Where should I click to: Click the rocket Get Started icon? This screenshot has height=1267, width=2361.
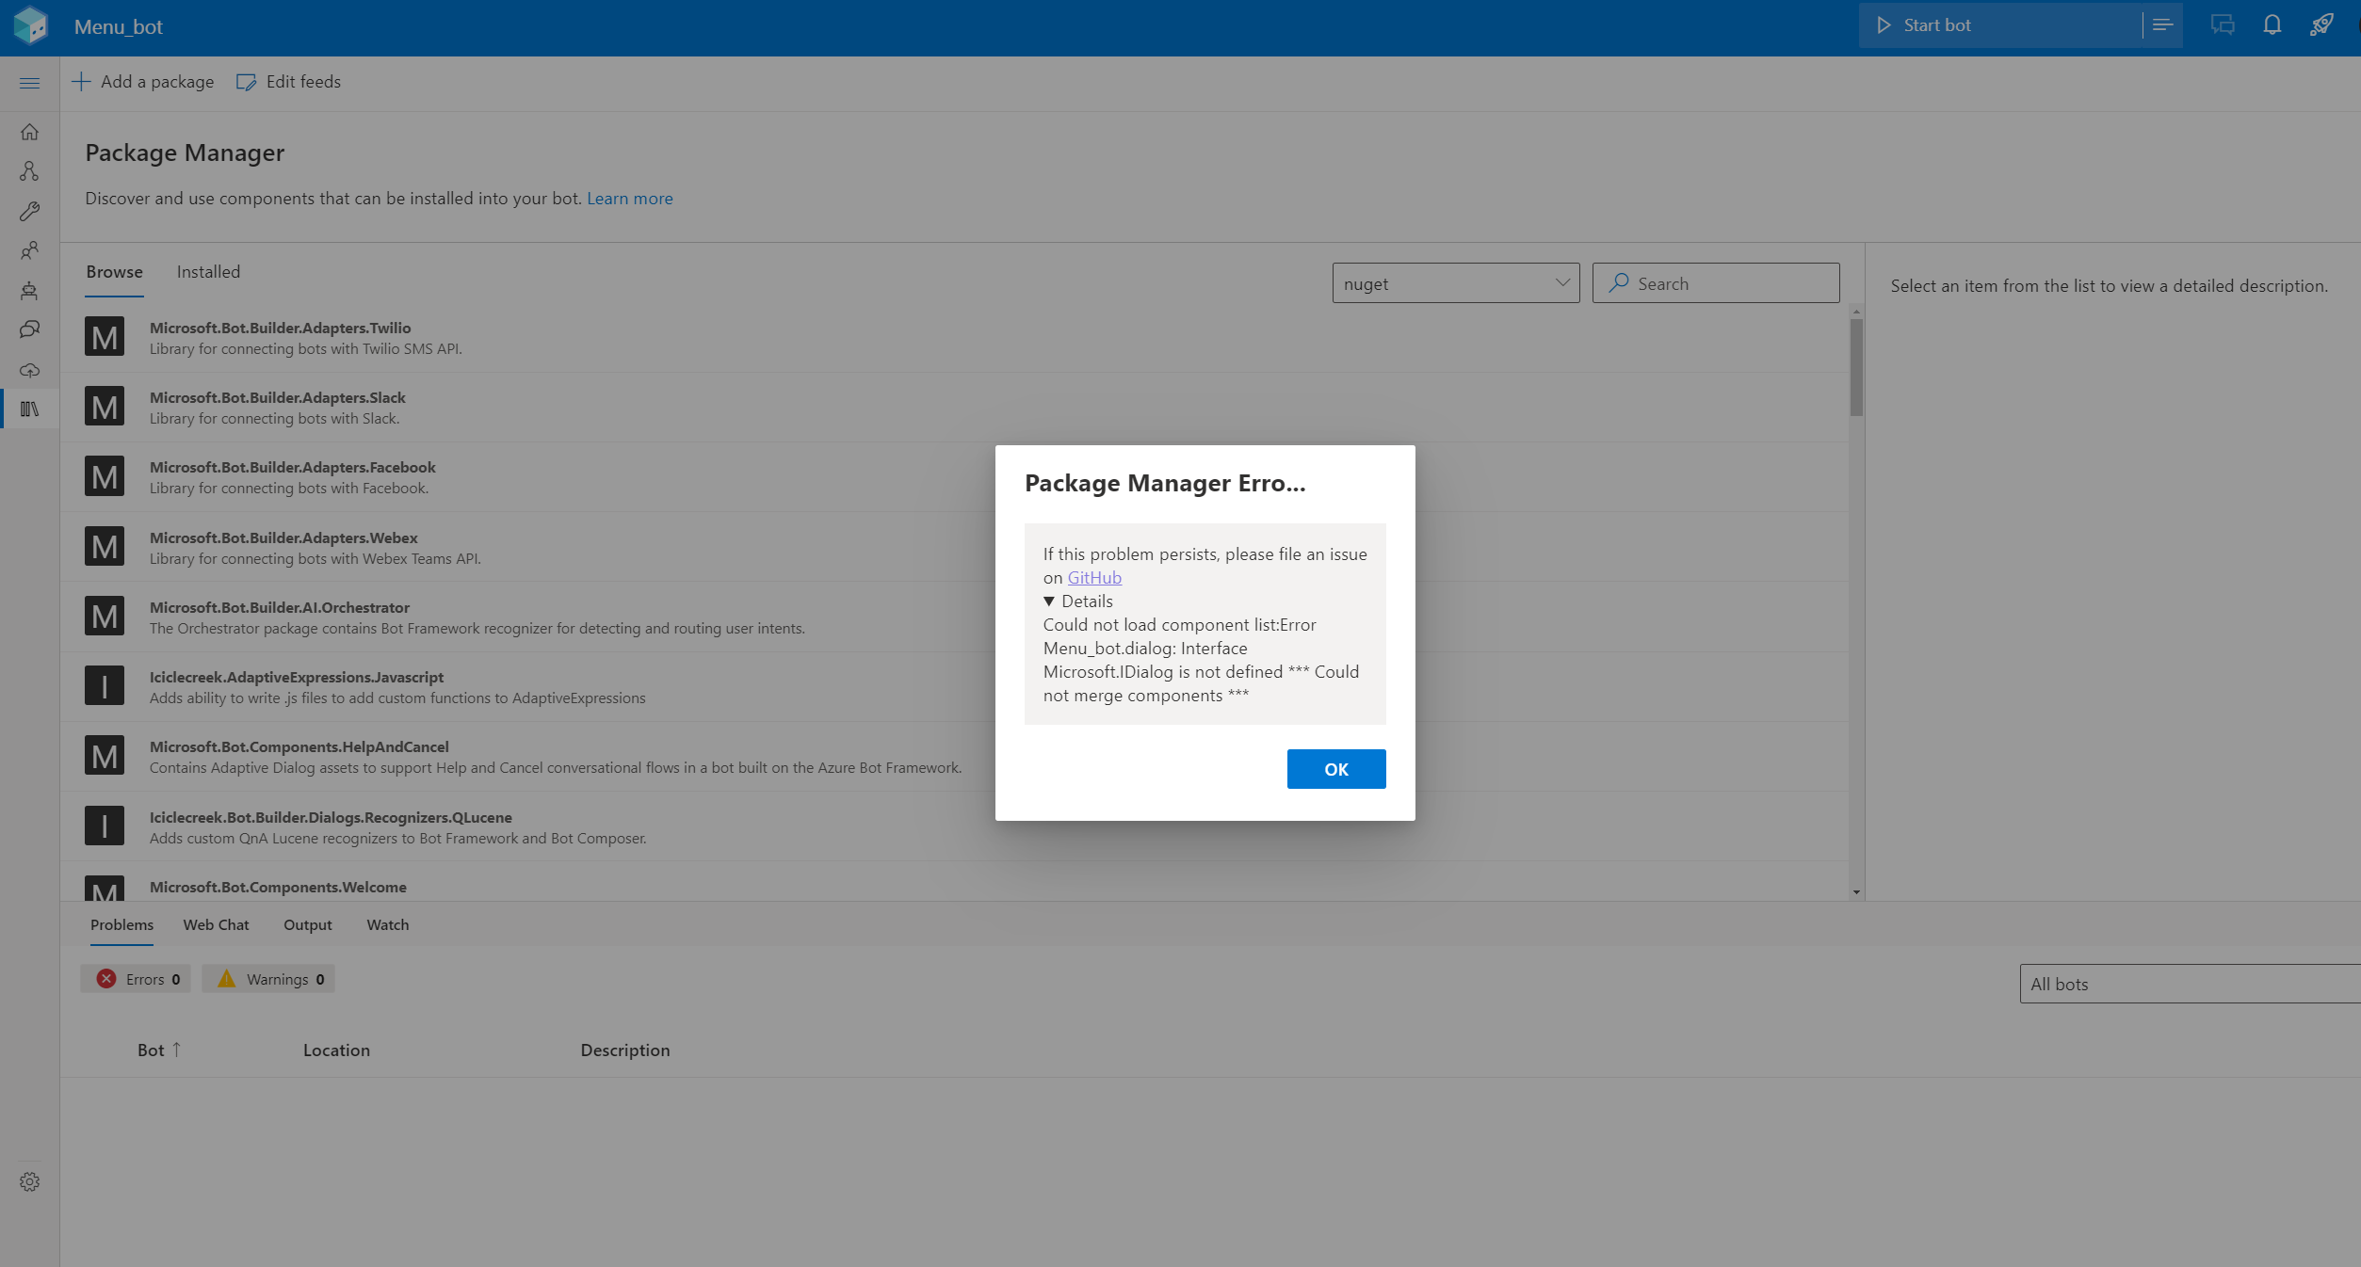coord(2321,24)
